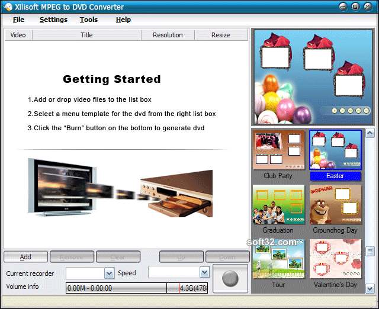The width and height of the screenshot is (379, 309).
Task: Open the File menu
Action: coord(18,20)
